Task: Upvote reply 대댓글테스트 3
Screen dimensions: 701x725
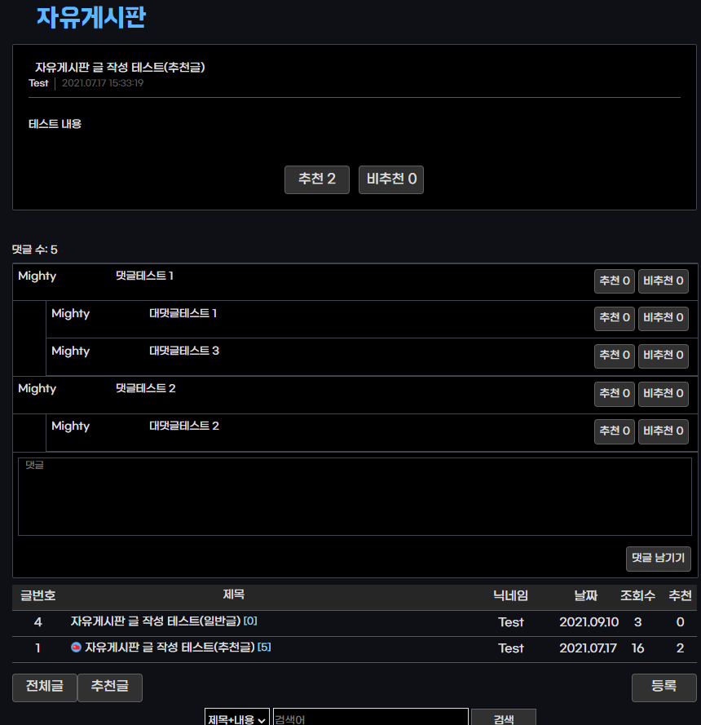Action: coord(614,356)
